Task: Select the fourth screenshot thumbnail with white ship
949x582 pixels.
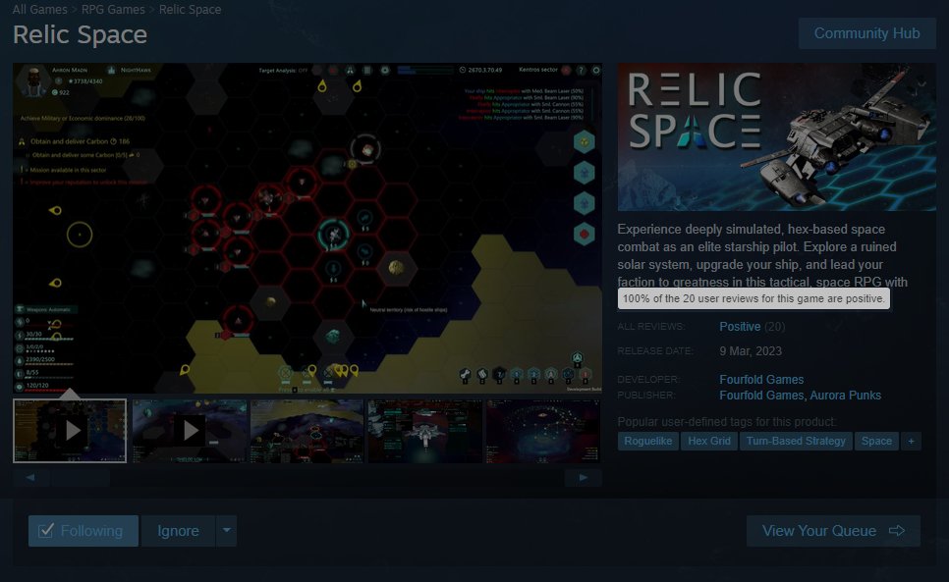Action: click(424, 430)
